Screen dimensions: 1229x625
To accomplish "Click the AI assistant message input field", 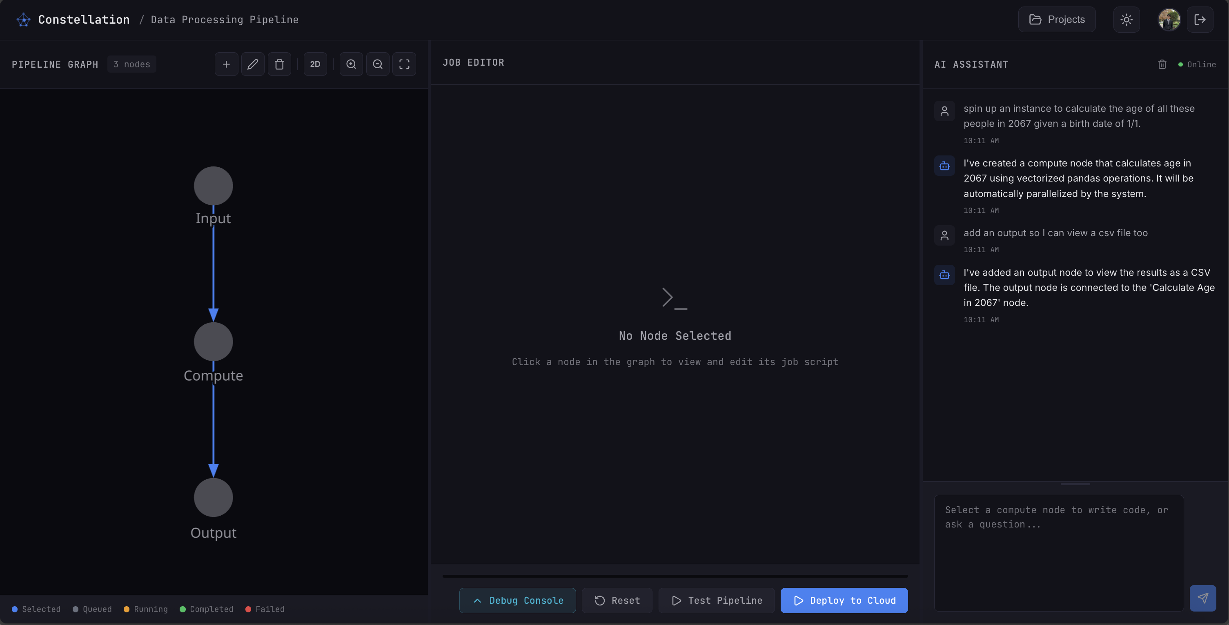I will [1058, 552].
